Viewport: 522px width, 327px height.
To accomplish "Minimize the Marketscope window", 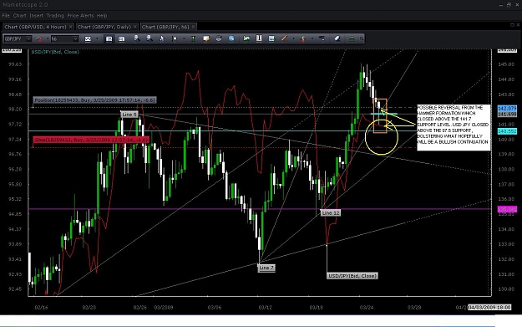I will [x=501, y=5].
